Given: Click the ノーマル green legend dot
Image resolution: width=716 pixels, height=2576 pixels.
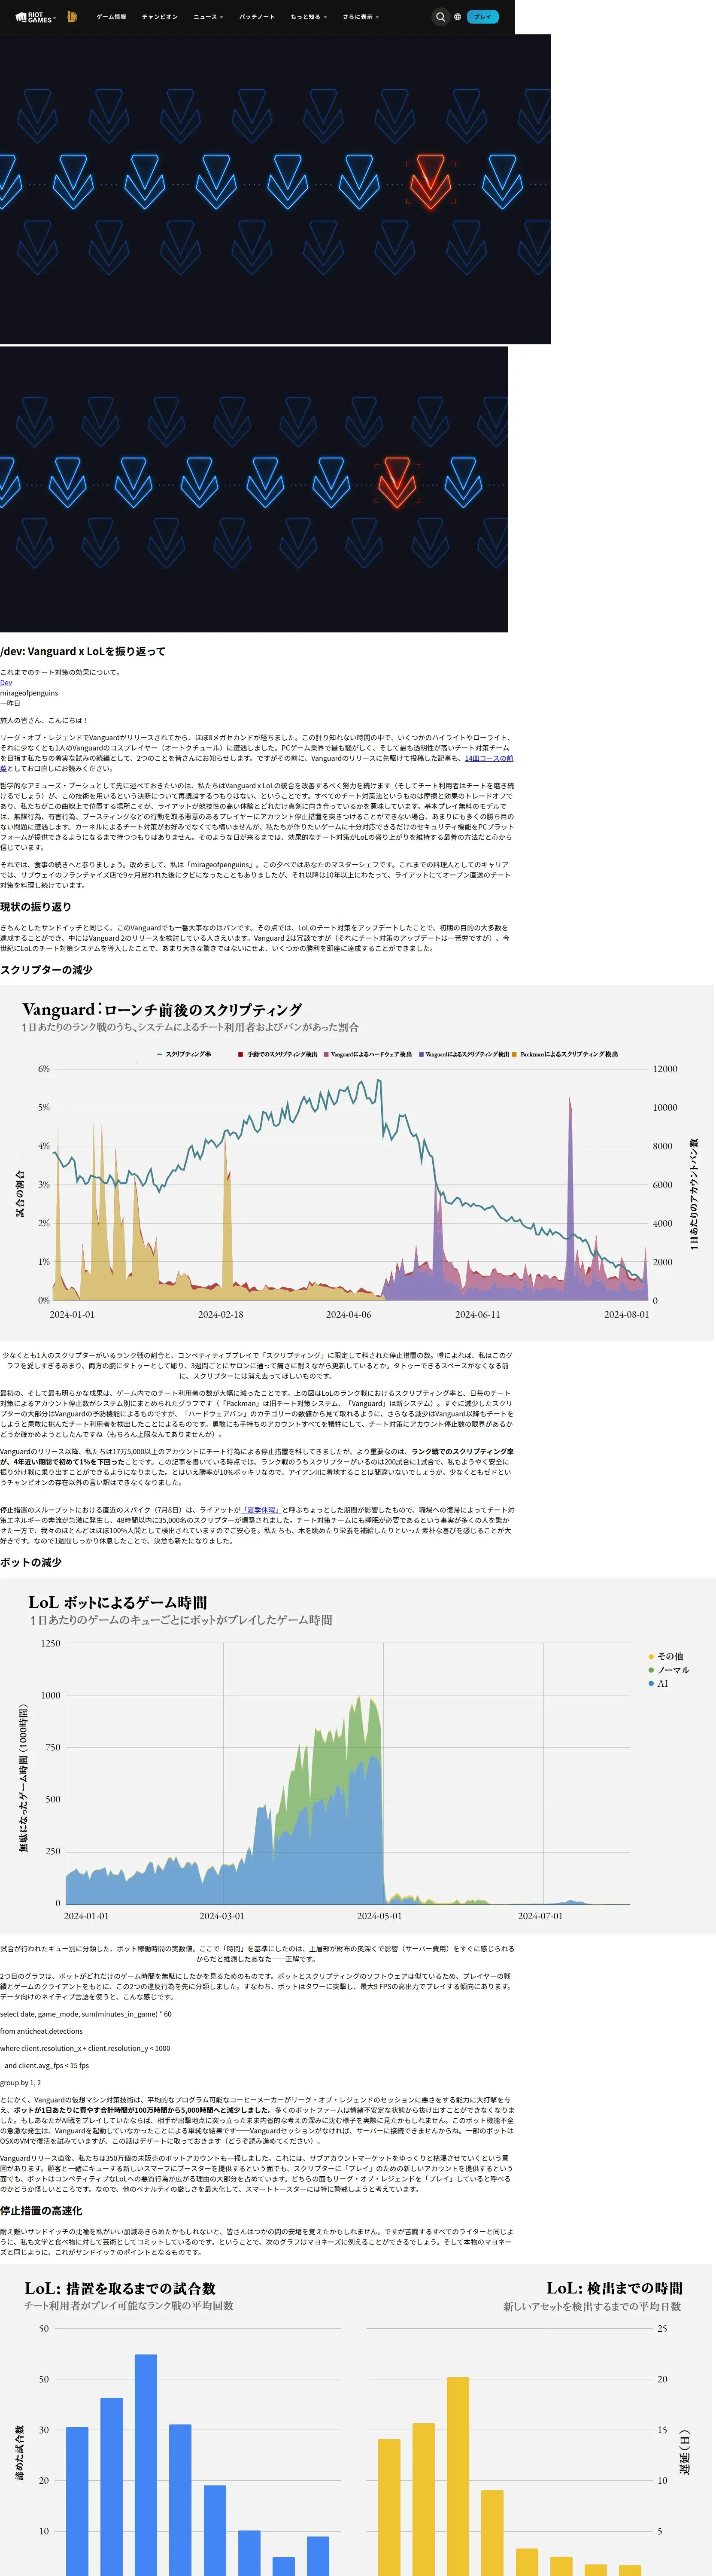Looking at the screenshot, I should pos(651,1670).
